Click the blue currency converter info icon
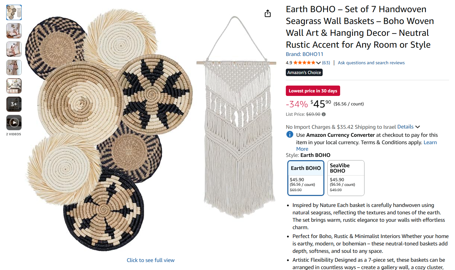Screen dimensions: 455x270 point(290,135)
